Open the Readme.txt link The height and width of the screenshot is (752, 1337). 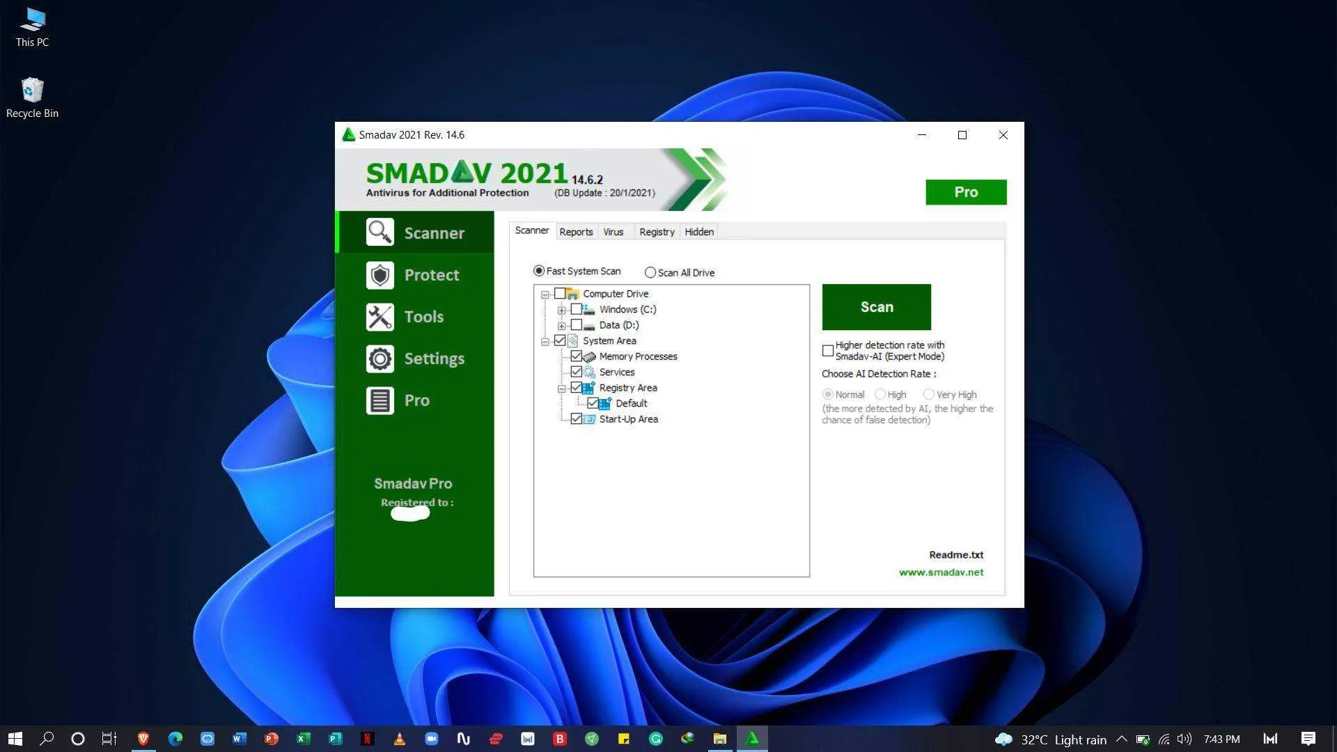tap(956, 555)
